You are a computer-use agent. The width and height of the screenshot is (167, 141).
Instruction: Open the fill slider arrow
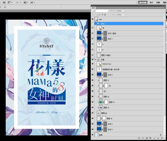pos(123,14)
